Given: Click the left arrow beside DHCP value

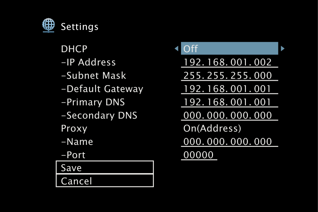Looking at the screenshot, I should click(176, 48).
